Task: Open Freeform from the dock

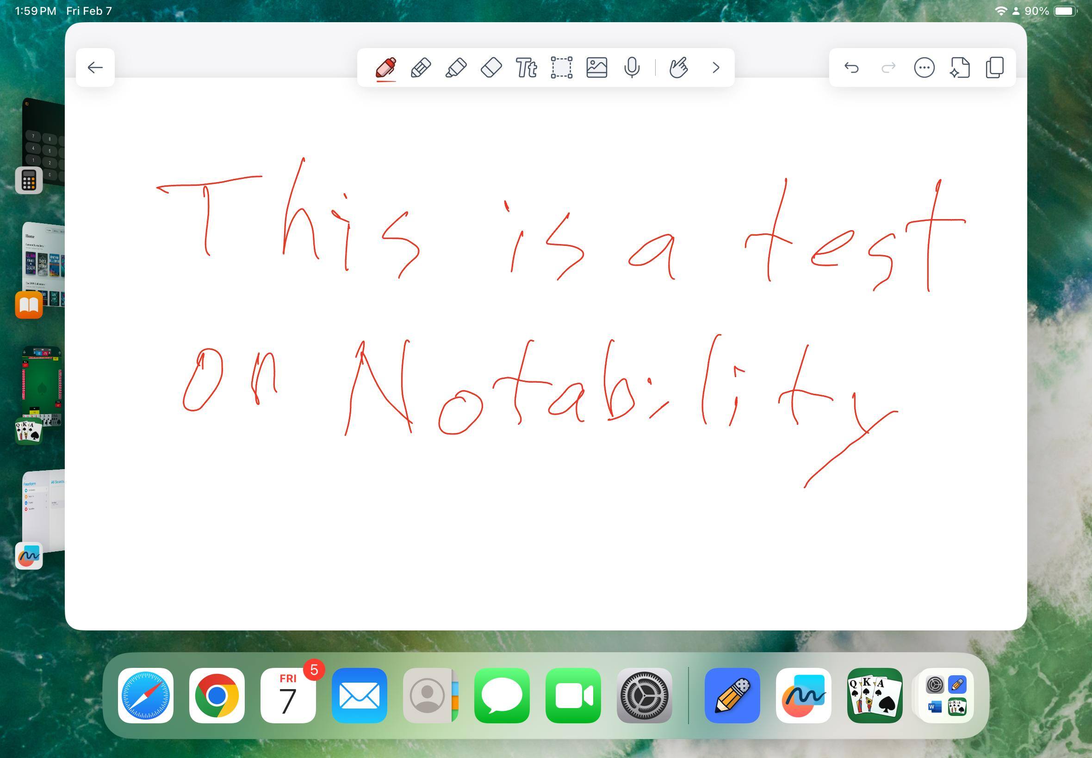Action: [x=803, y=695]
